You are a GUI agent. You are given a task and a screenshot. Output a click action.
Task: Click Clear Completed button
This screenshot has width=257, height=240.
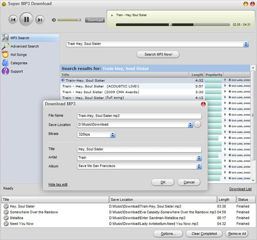(x=204, y=234)
